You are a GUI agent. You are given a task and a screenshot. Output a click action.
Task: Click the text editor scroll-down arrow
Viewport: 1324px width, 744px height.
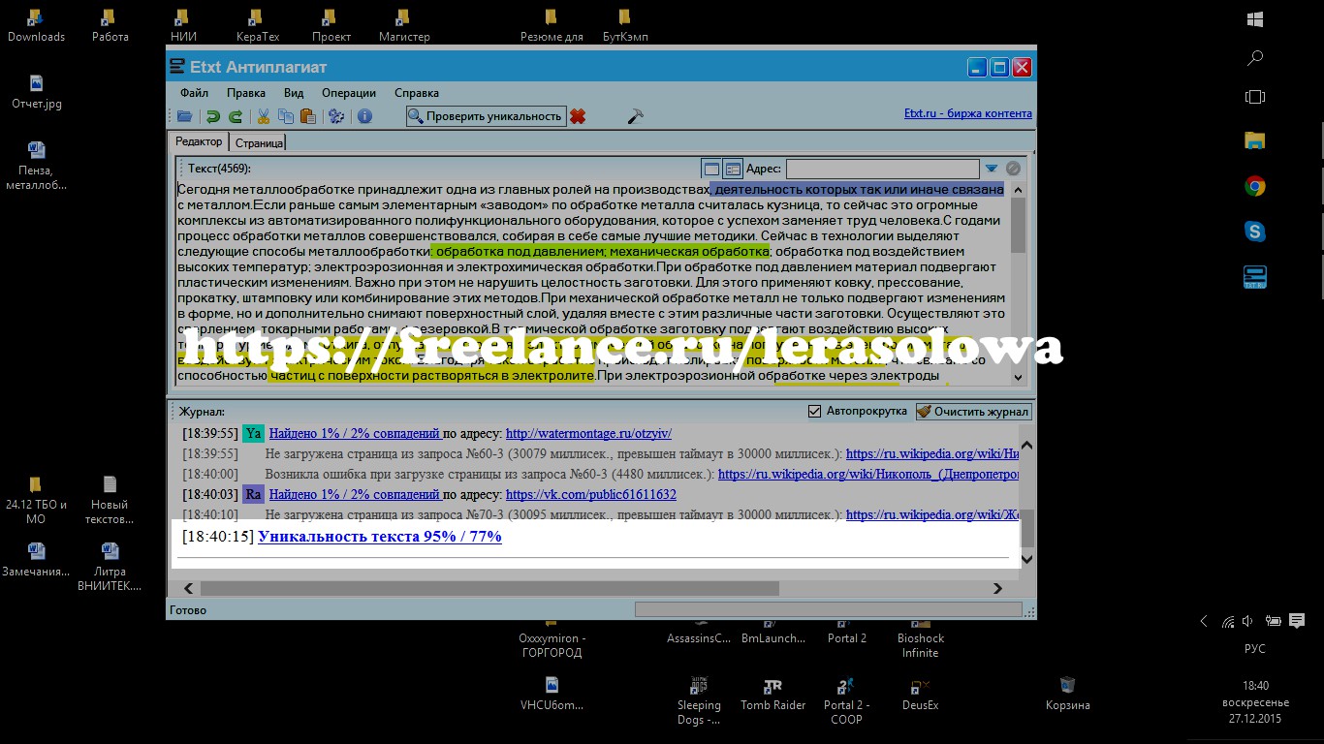tap(1018, 377)
